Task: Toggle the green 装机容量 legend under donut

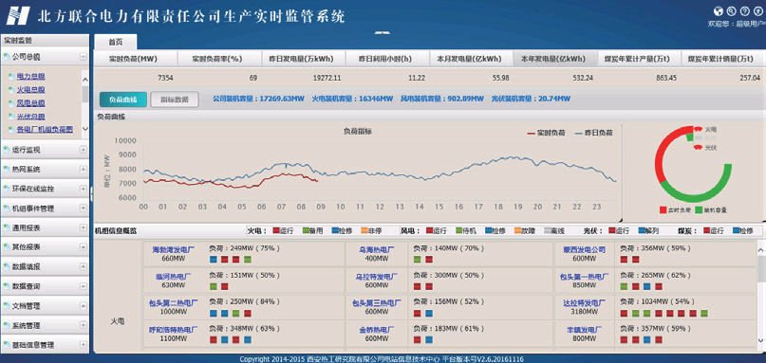Action: (x=711, y=209)
